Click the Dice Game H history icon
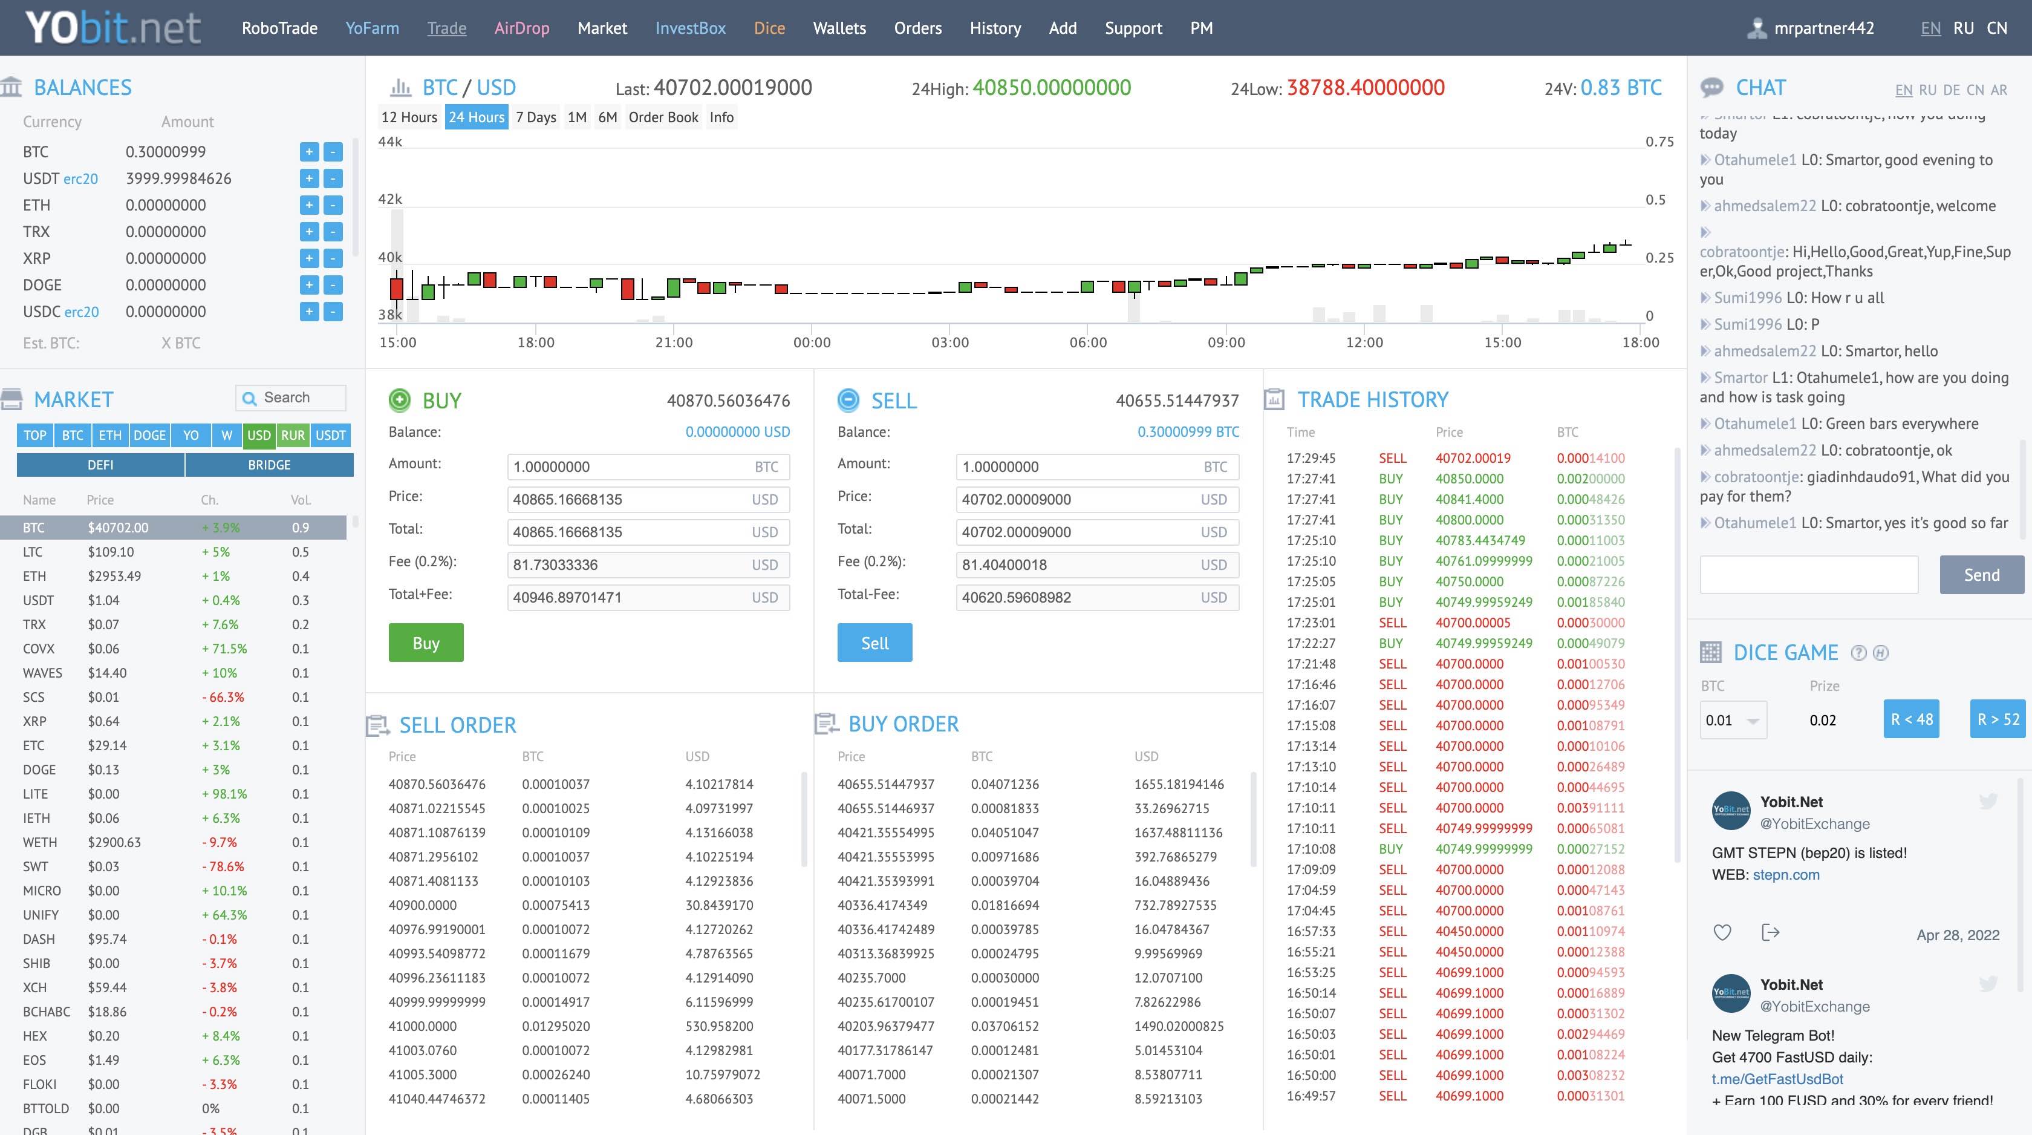Screen dimensions: 2032x1135 click(x=1881, y=653)
